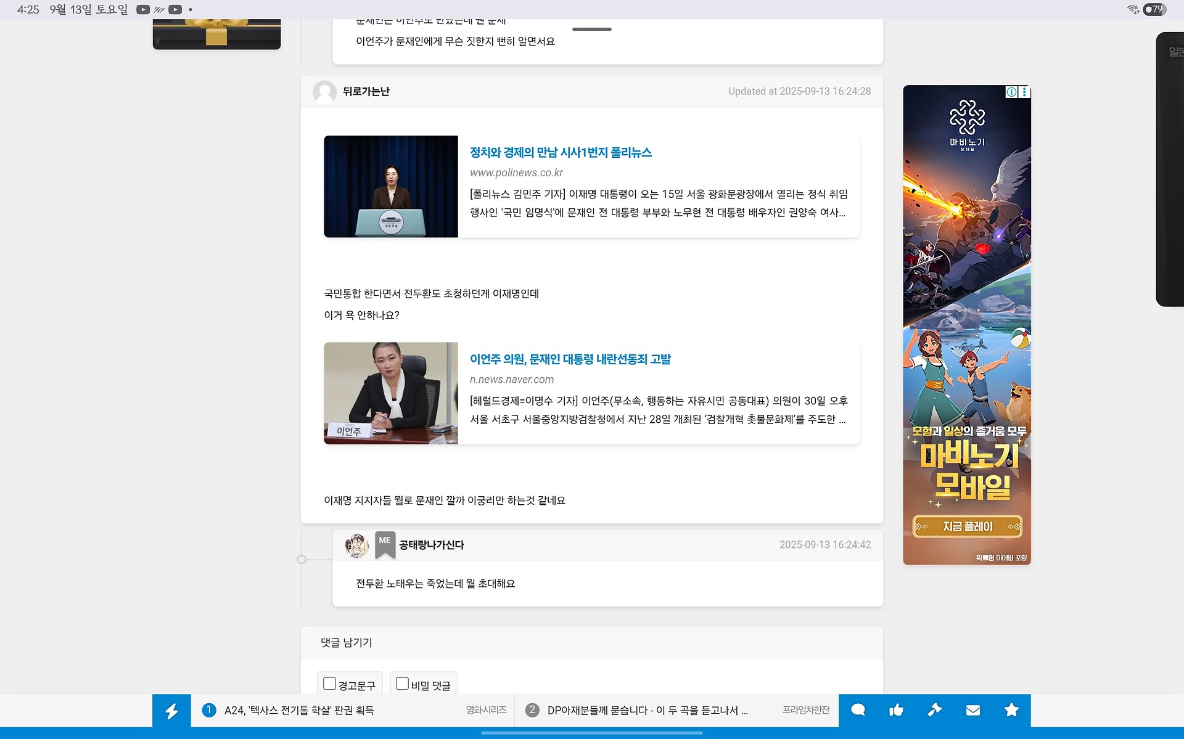This screenshot has height=739, width=1184.
Task: Collapse the reply thread circle node
Action: point(302,560)
